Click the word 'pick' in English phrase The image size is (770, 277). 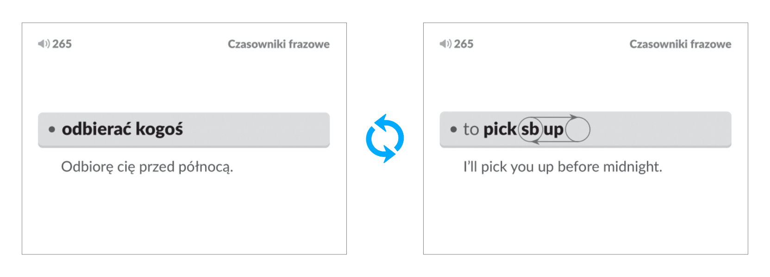coord(500,129)
